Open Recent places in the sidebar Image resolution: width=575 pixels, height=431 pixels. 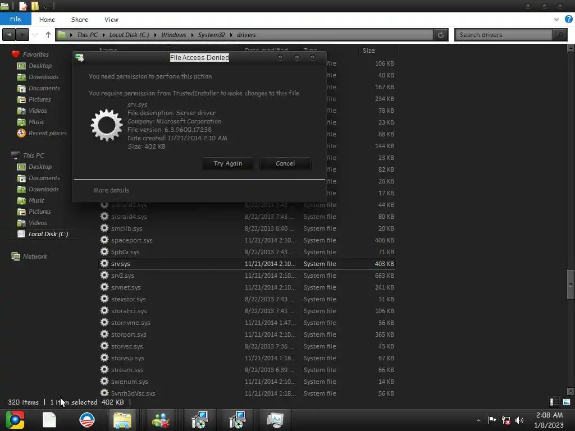pos(47,133)
